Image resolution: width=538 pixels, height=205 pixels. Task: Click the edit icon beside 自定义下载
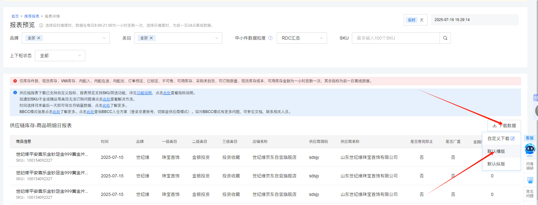coord(513,138)
